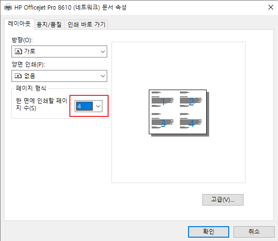Click the 고급(V)... advanced button
The width and height of the screenshot is (278, 241).
pyautogui.click(x=223, y=200)
